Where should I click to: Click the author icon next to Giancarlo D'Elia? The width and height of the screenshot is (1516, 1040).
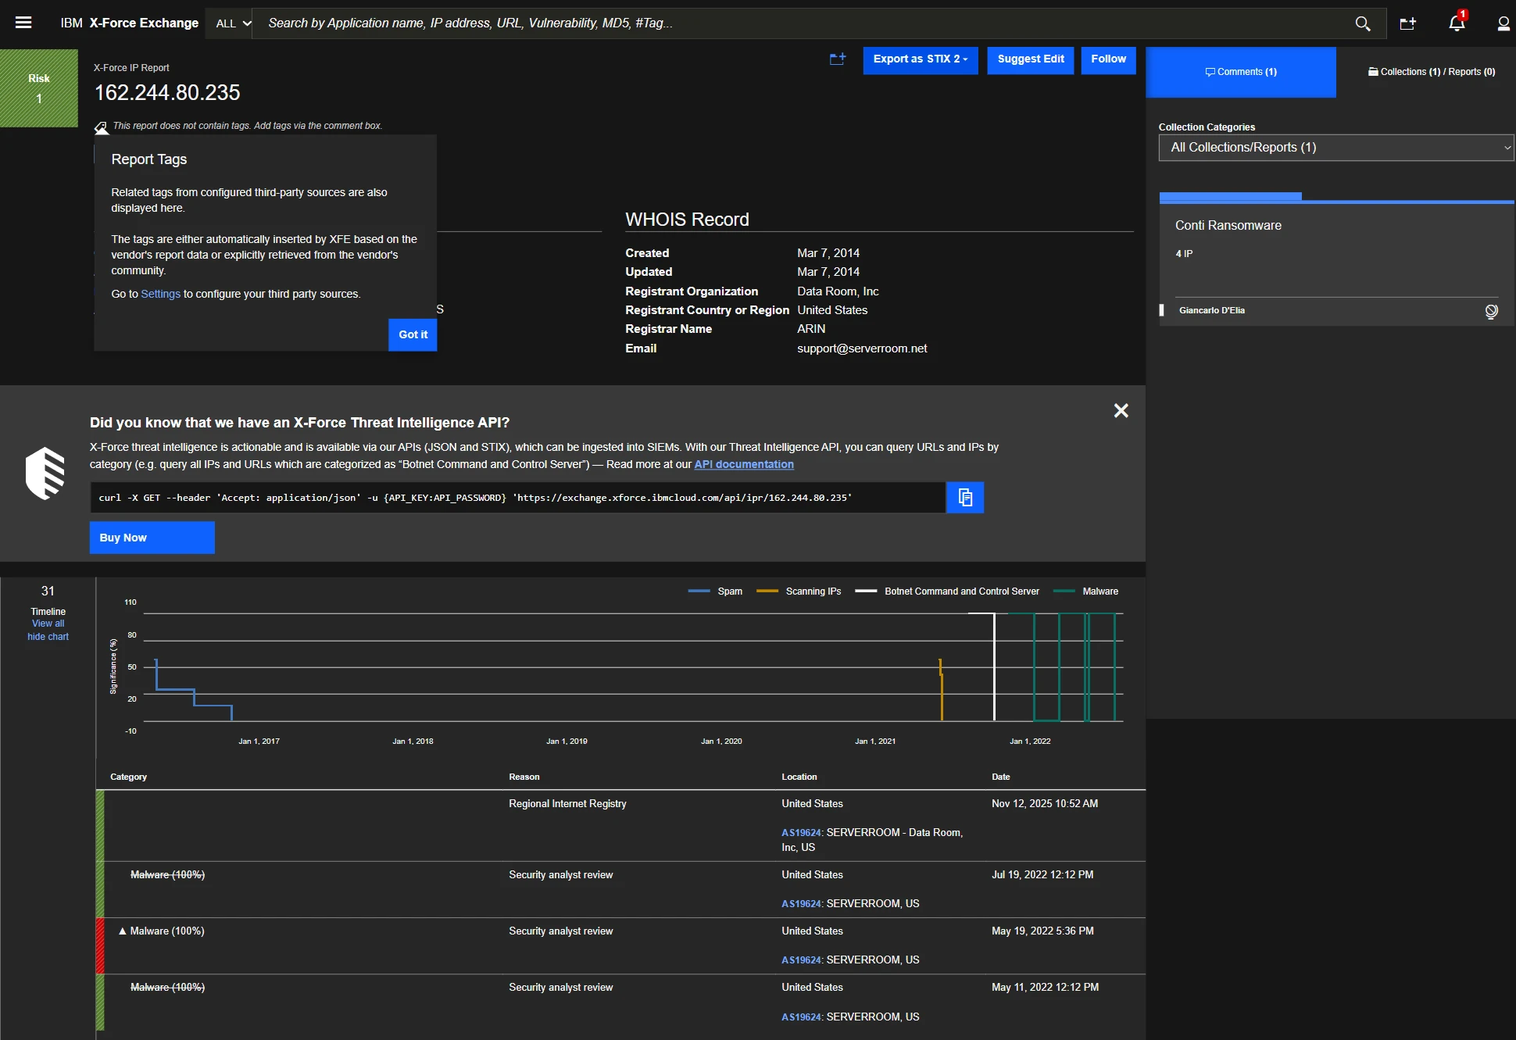pos(1491,312)
